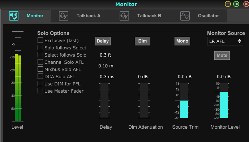Click the Source Trim fader bar
Screen dimensions: 249x142
pos(184,101)
